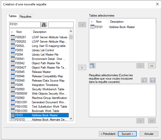Viewport: 162px width, 140px height.
Task: Sort tables list by Description column header
Action: pyautogui.click(x=50, y=32)
